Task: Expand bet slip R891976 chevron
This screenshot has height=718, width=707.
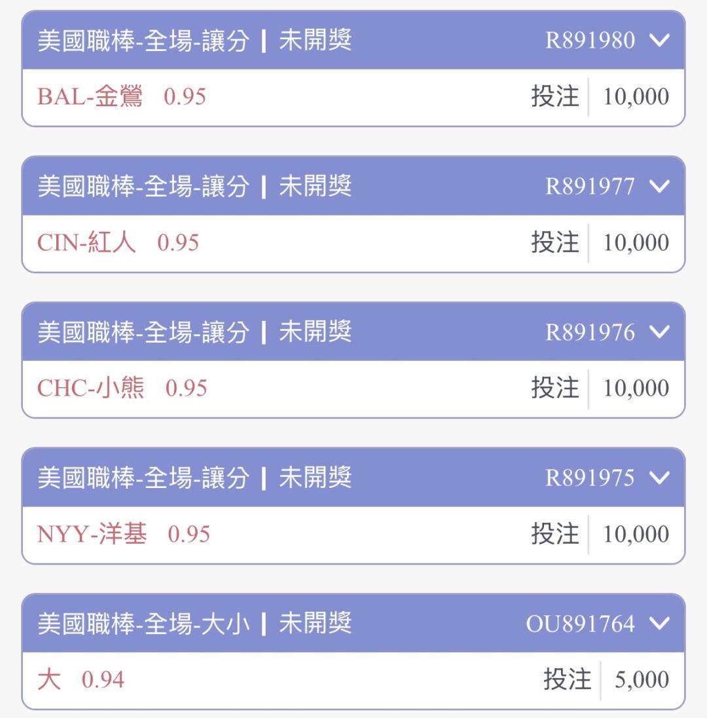Action: pyautogui.click(x=659, y=332)
